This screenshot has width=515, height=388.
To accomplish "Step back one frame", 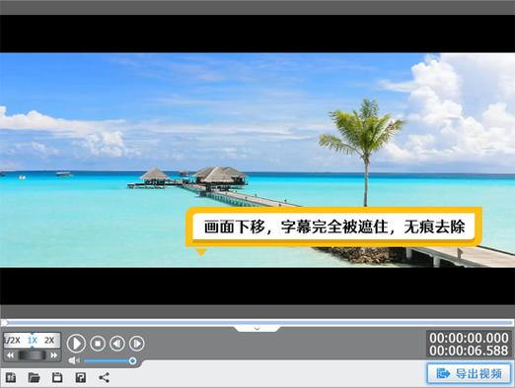I will [117, 344].
